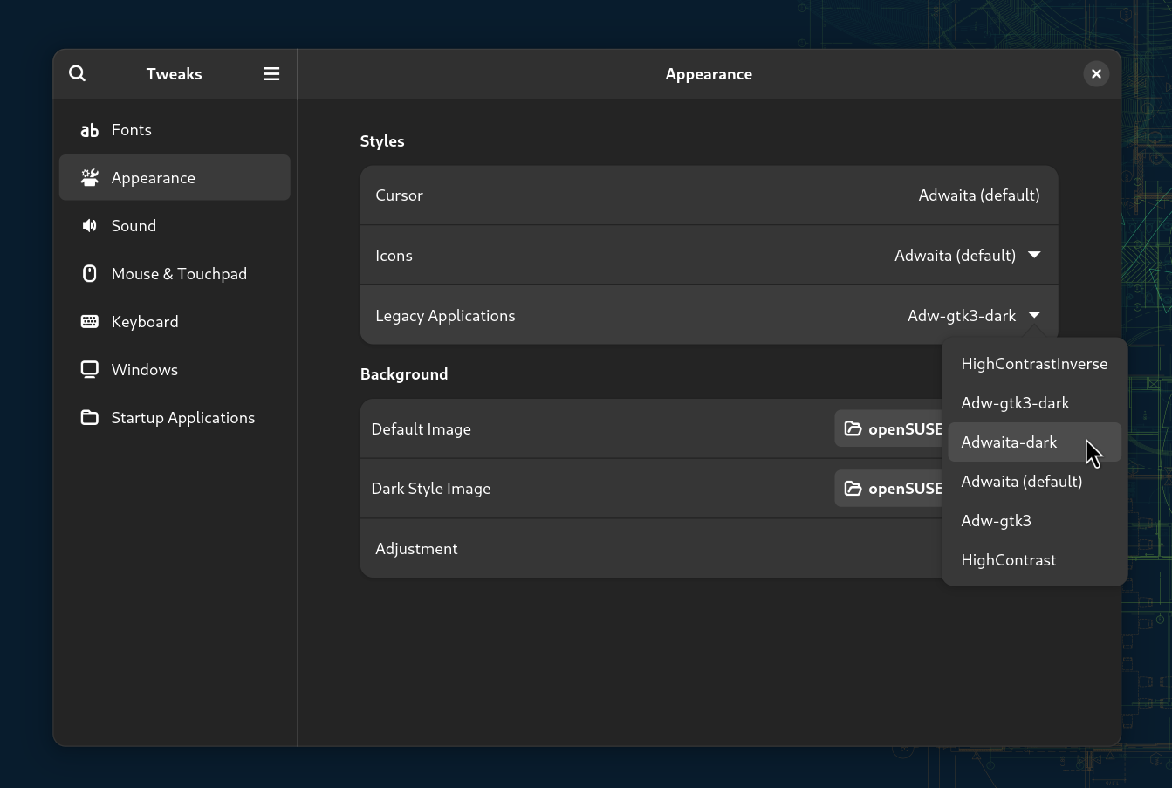Click the Sound speaker icon
The height and width of the screenshot is (788, 1172).
click(x=89, y=226)
